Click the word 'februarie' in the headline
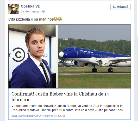Screen dimensions: 138x121 [x=21, y=100]
